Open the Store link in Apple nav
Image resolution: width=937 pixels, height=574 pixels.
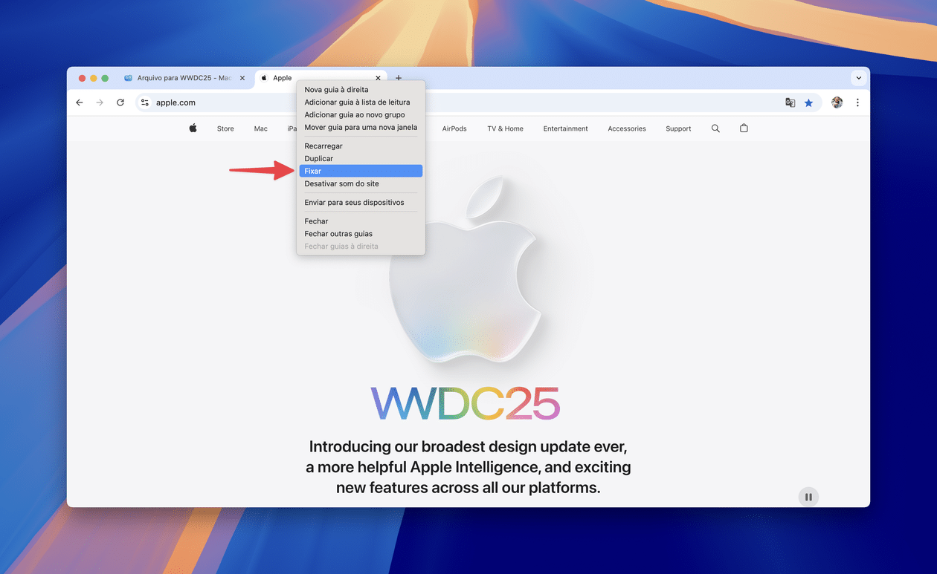225,128
